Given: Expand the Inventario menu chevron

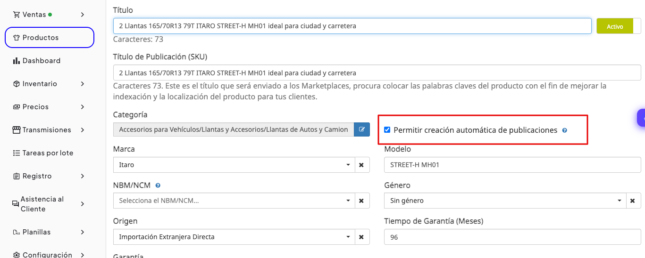Looking at the screenshot, I should (x=83, y=84).
